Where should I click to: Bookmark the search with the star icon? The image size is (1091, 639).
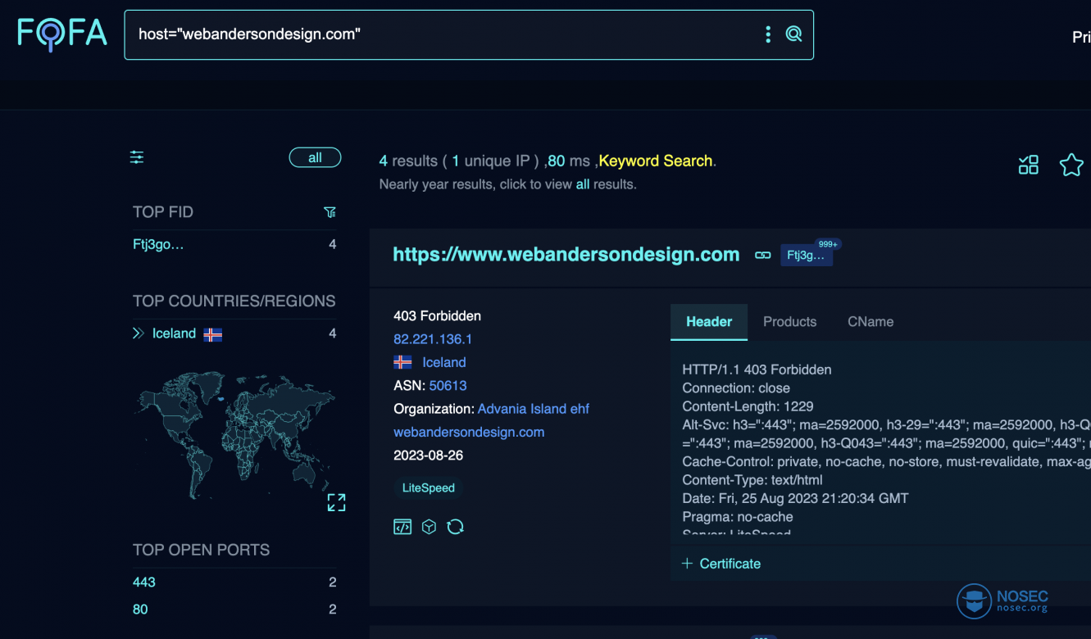tap(1071, 165)
